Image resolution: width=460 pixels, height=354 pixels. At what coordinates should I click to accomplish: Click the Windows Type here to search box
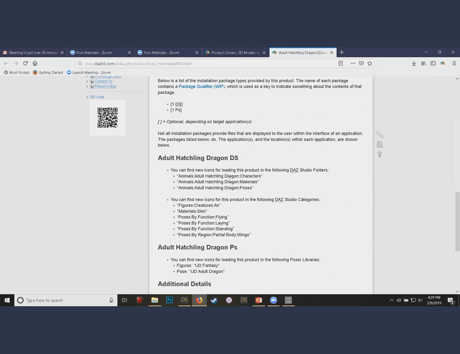coord(65,300)
